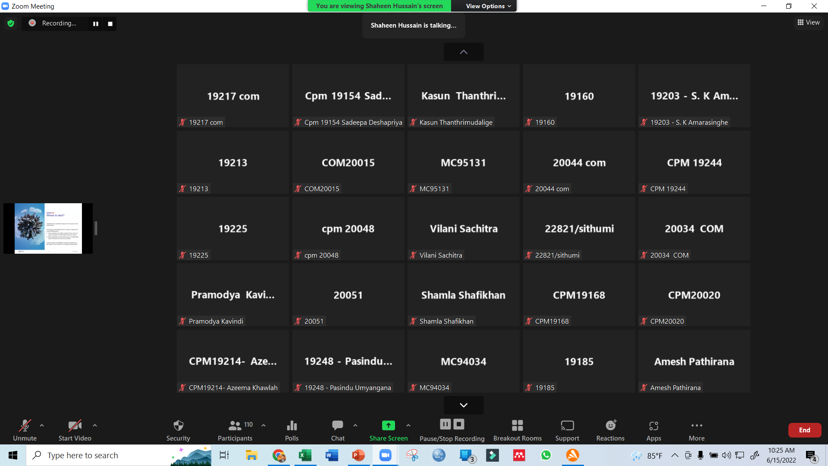The width and height of the screenshot is (828, 466).
Task: Open the Participants panel
Action: (x=235, y=430)
